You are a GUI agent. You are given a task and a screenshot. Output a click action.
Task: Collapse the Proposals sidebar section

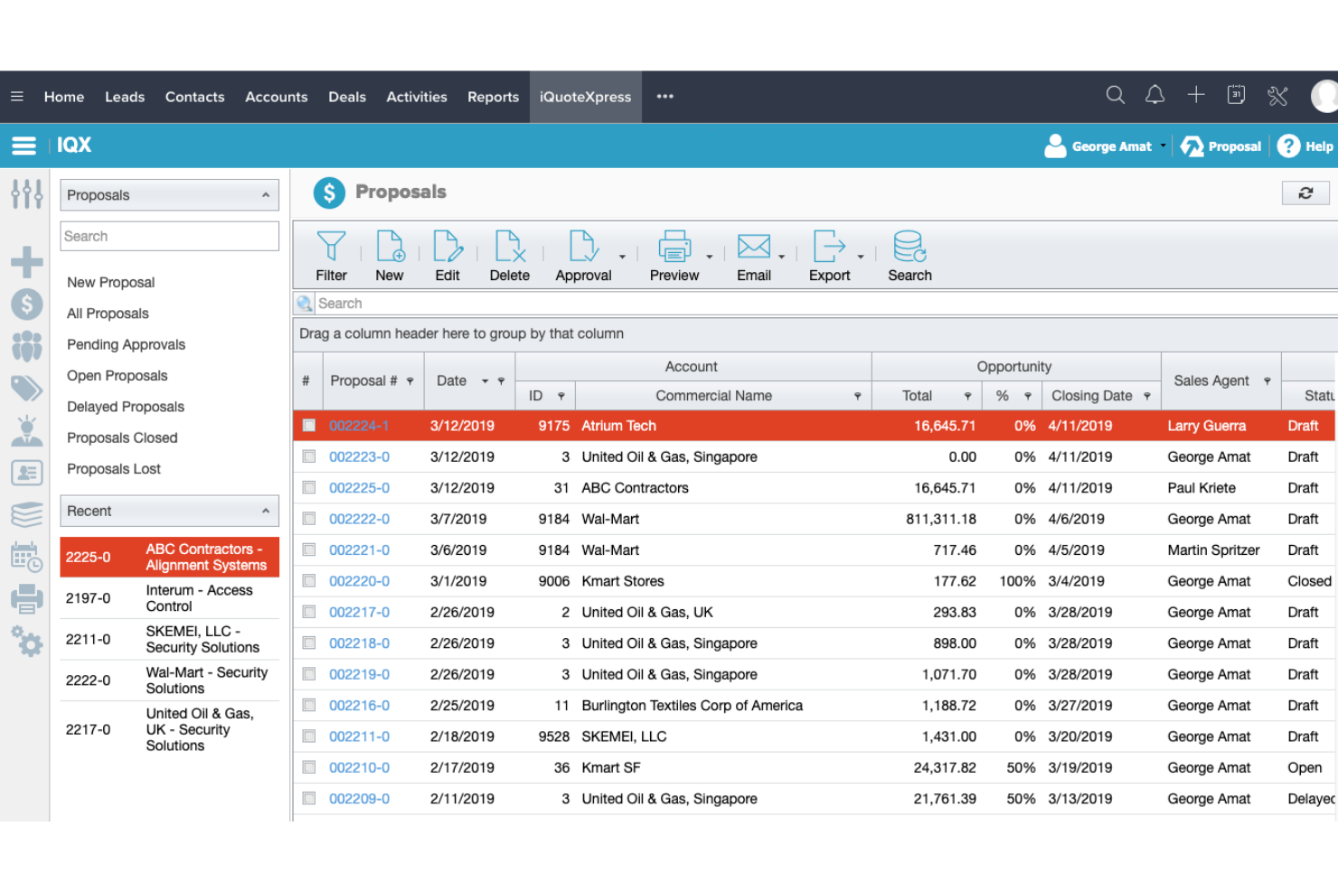pos(266,195)
